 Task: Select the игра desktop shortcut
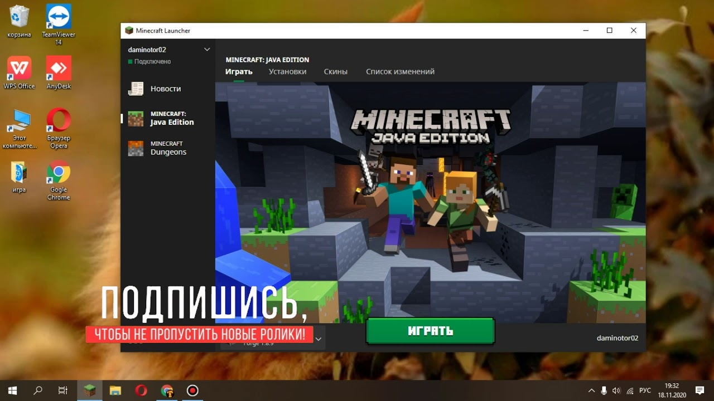[x=19, y=177]
